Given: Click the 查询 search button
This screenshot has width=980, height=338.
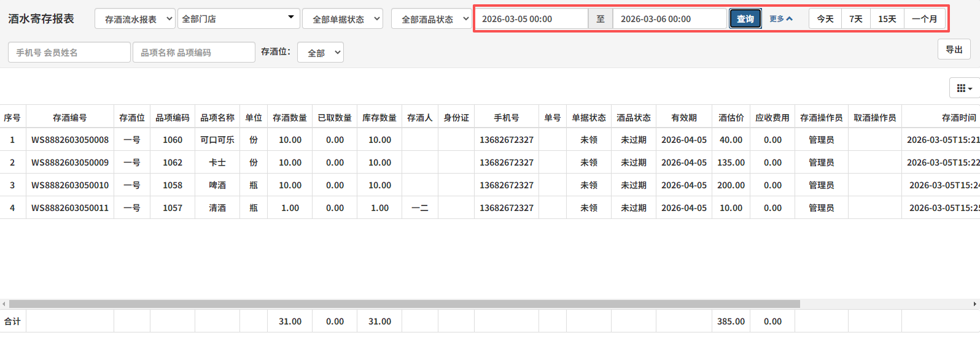Looking at the screenshot, I should pos(745,19).
